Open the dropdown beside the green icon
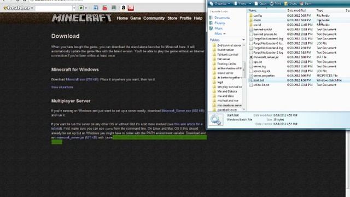This screenshot has width=350, height=197. [86, 8]
